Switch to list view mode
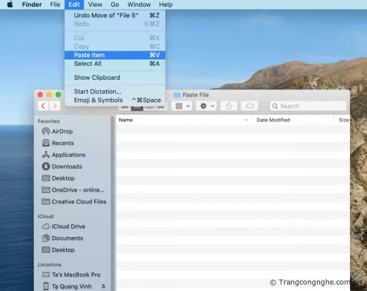The height and width of the screenshot is (291, 367). point(137,107)
